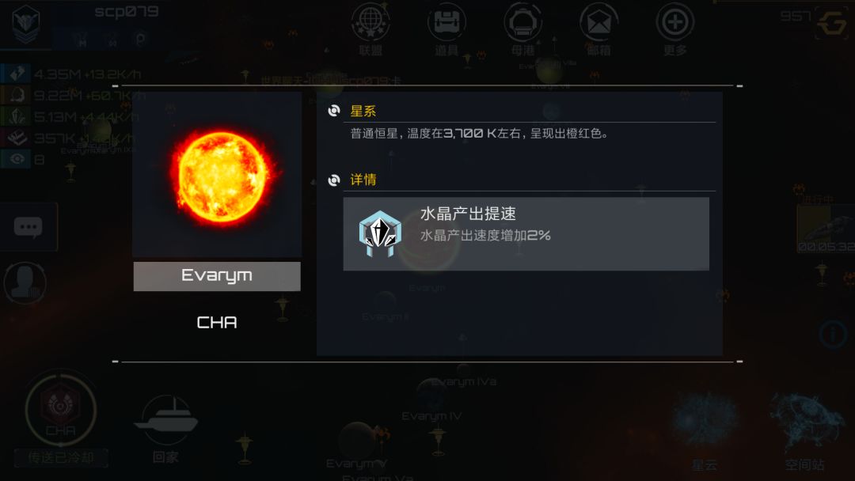
Task: Toggle the eye visibility resource row
Action: [x=25, y=159]
